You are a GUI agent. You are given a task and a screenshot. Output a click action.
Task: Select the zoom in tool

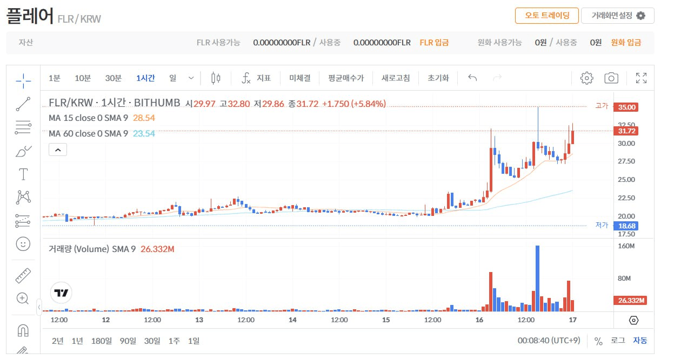coord(23,298)
